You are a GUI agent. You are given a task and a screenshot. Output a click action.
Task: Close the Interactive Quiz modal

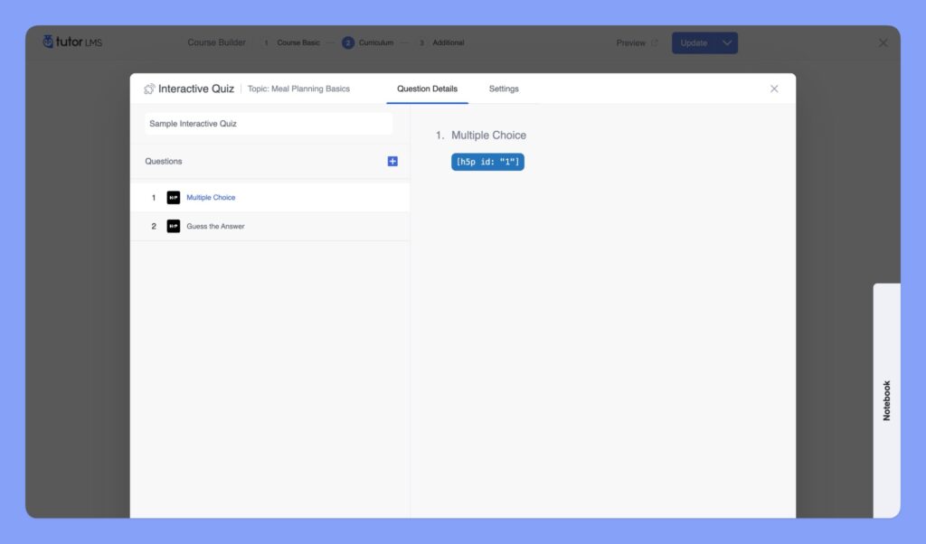tap(774, 89)
